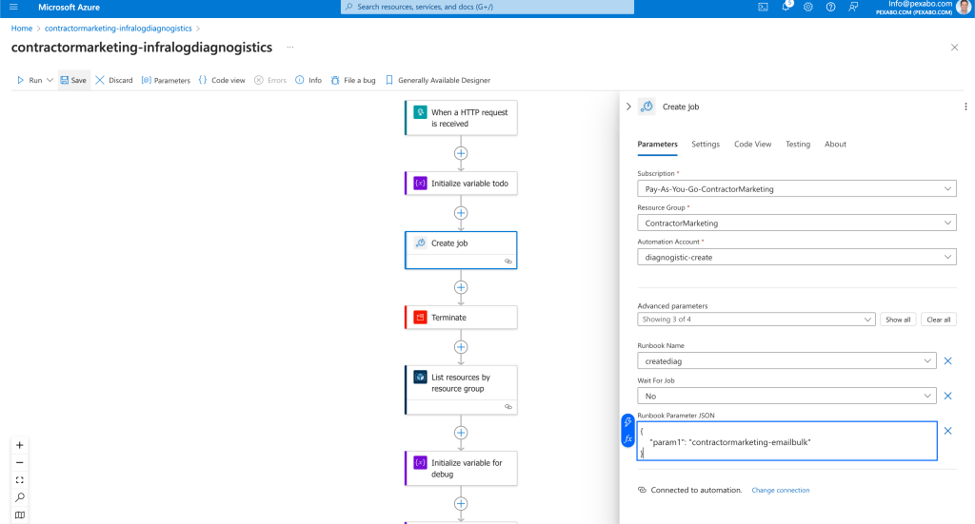Insert dynamic content lightning icon
The height and width of the screenshot is (524, 975).
point(628,422)
